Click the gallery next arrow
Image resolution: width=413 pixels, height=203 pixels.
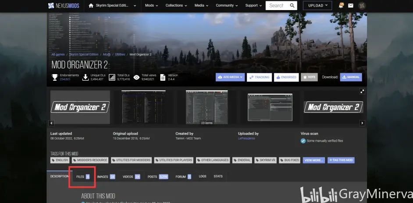(x=362, y=123)
